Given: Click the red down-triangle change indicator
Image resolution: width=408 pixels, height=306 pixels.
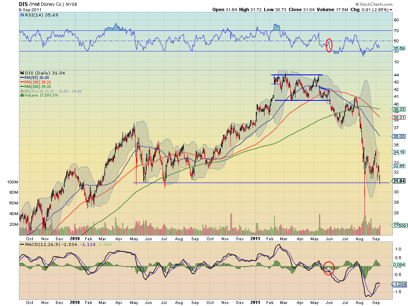Looking at the screenshot, I should pos(391,9).
